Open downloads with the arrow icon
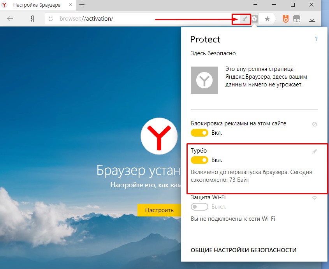The height and width of the screenshot is (269, 329). 312,19
